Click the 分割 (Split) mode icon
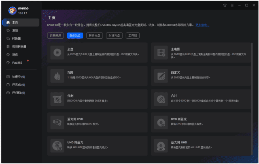This screenshot has height=164, width=259. point(56,98)
